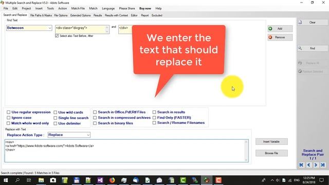329x185 pixels.
Task: Enable Find Only (FASTER) checkbox
Action: (154, 118)
